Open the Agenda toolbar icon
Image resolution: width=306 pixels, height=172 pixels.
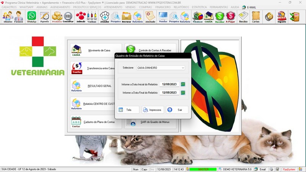coord(44,17)
